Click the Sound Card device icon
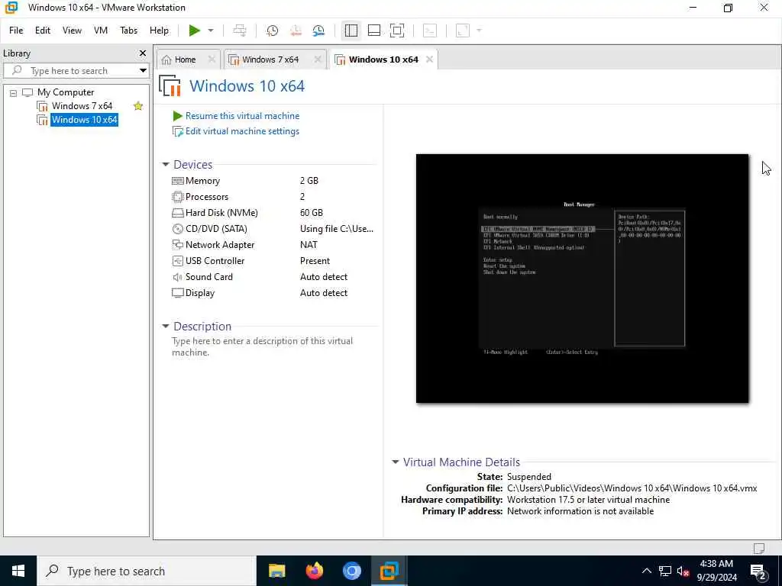This screenshot has width=782, height=586. click(177, 277)
